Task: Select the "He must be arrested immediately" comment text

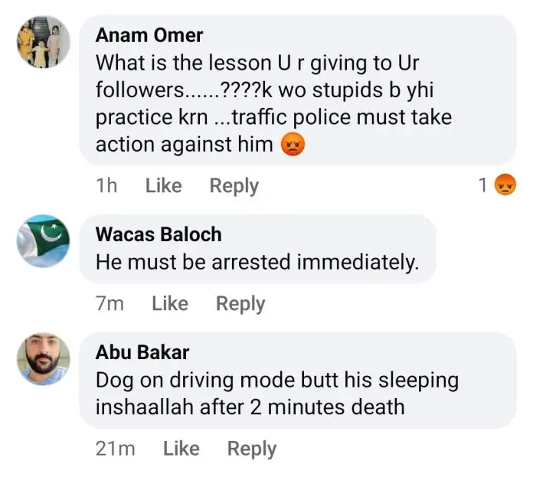Action: pos(257,263)
